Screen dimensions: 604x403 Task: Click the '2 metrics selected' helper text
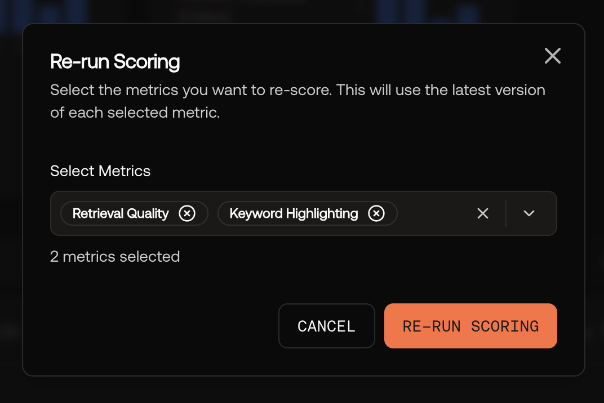click(x=115, y=256)
